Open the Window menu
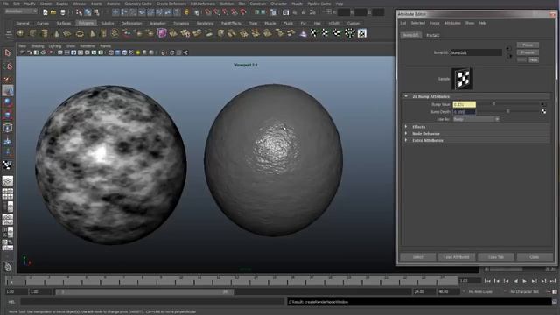560x315 pixels. (x=80, y=3)
